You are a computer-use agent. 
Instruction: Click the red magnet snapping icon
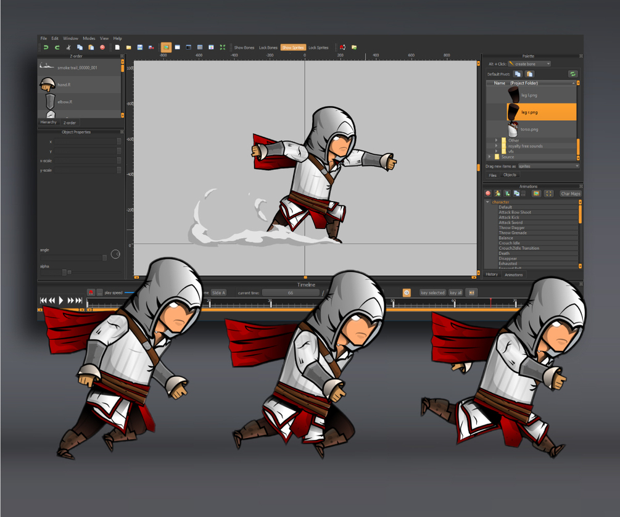(342, 48)
